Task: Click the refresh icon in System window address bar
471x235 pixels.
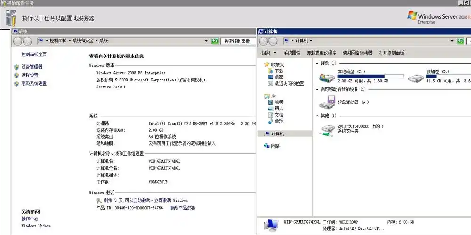Action: coord(215,41)
